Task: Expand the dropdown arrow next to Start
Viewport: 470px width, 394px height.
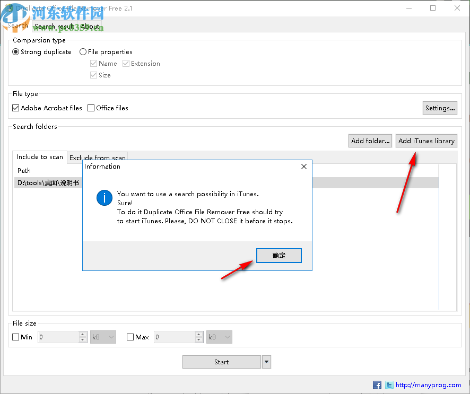Action: click(x=266, y=362)
